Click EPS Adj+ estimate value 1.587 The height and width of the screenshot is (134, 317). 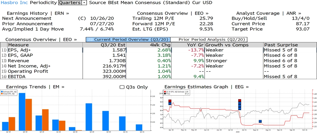click(119, 50)
